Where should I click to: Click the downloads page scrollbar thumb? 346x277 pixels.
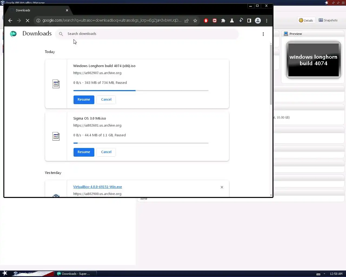pos(271,74)
